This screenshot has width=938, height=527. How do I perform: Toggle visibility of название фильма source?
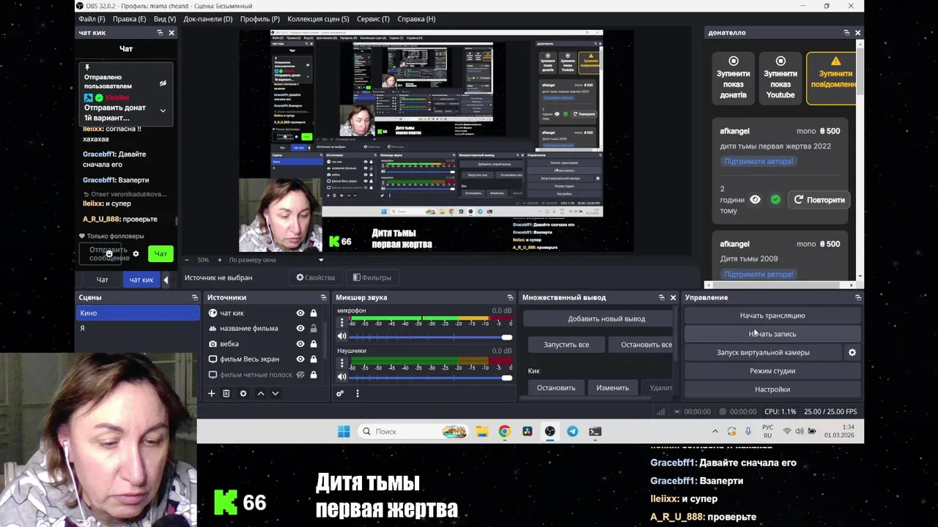(x=300, y=328)
